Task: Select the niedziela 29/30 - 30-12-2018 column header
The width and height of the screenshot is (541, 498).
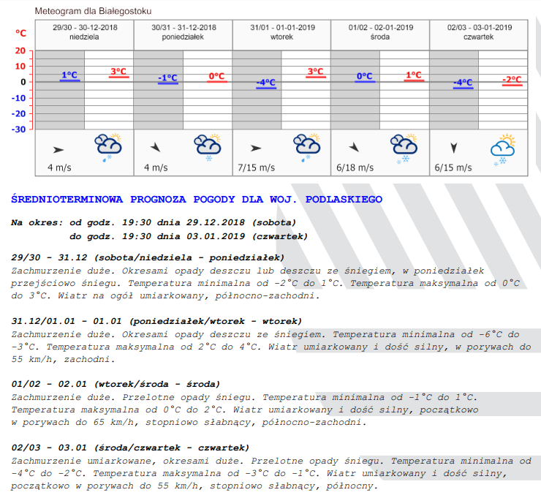Action: tap(84, 31)
